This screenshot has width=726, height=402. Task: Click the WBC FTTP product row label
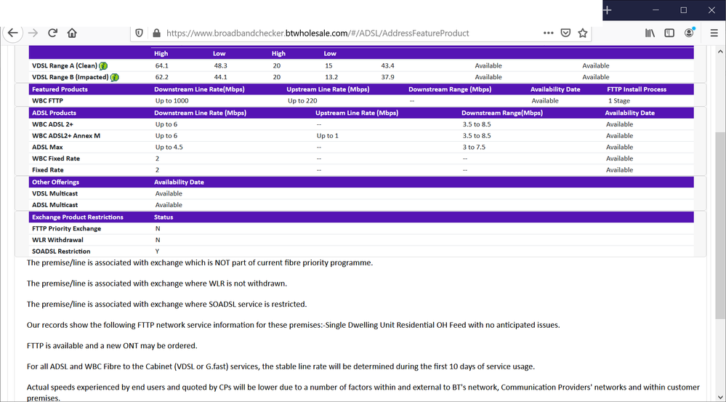47,101
